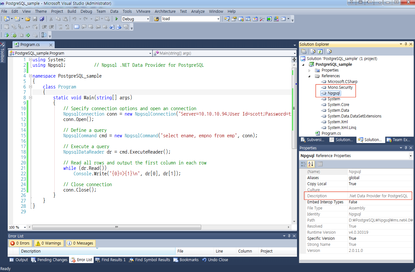Click the Copy Local property value True
Viewport: 415px width, 272px height.
click(380, 184)
